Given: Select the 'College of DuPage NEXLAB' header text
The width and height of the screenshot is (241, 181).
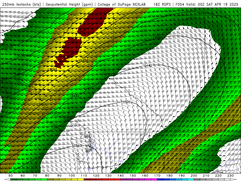Looking at the screenshot, I should (x=122, y=4).
